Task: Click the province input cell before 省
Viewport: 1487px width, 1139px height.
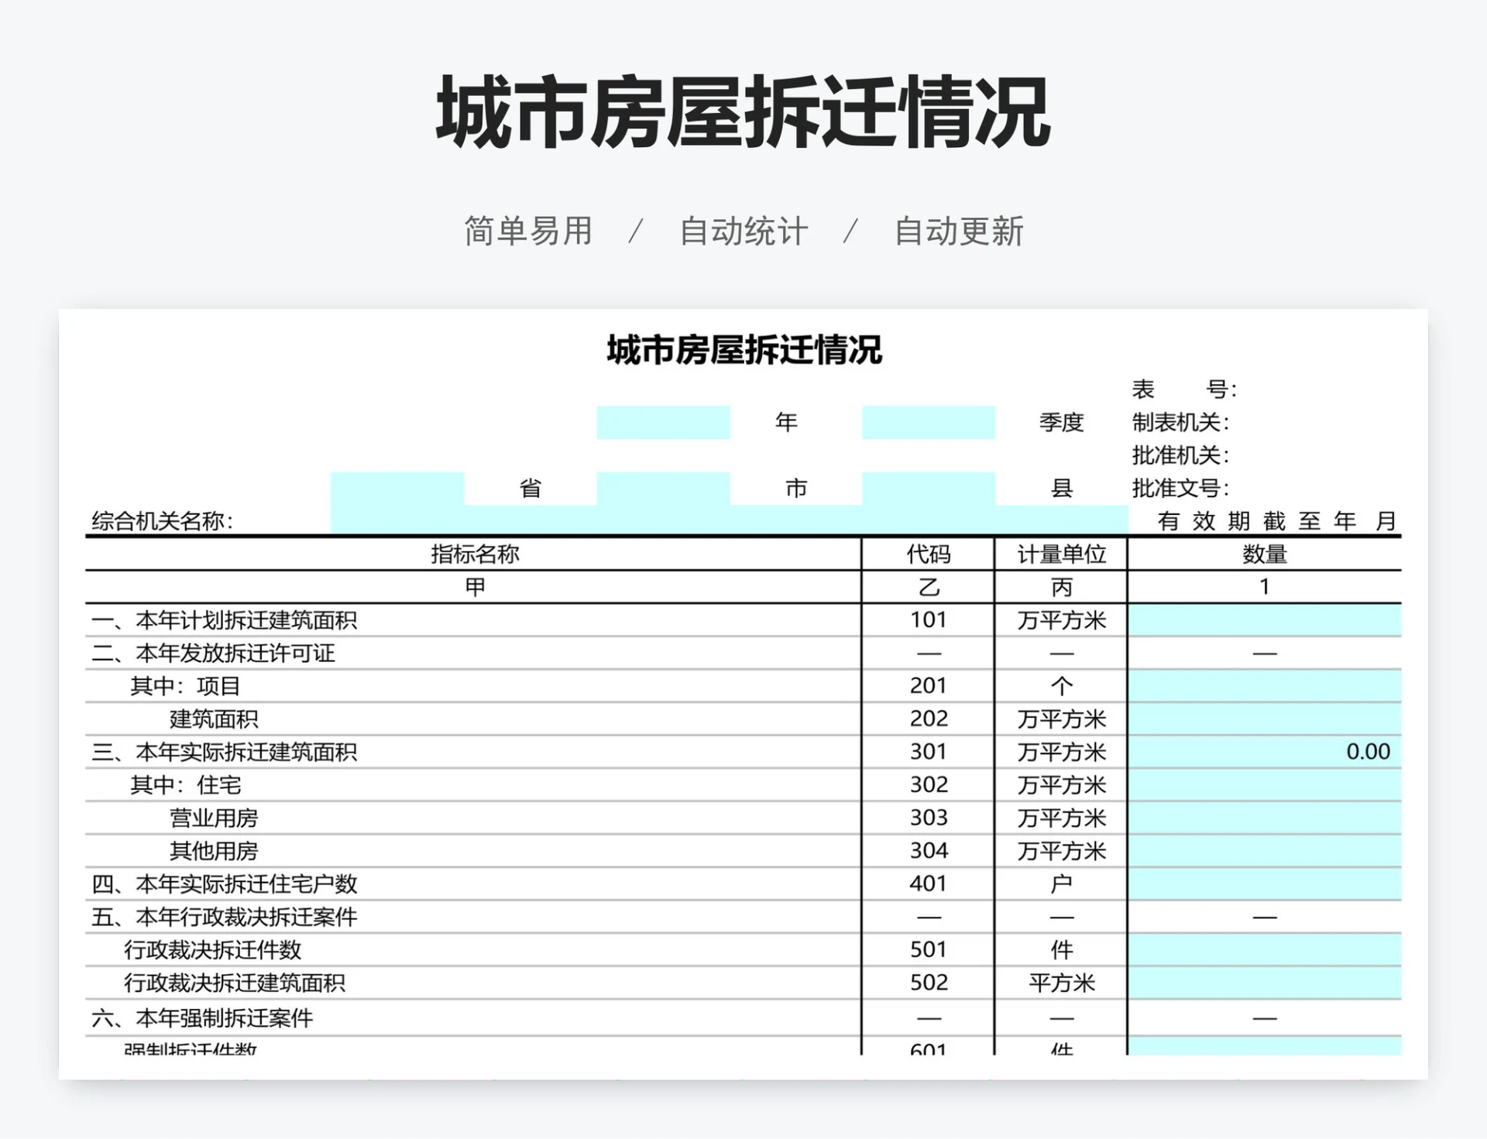Action: pyautogui.click(x=397, y=489)
